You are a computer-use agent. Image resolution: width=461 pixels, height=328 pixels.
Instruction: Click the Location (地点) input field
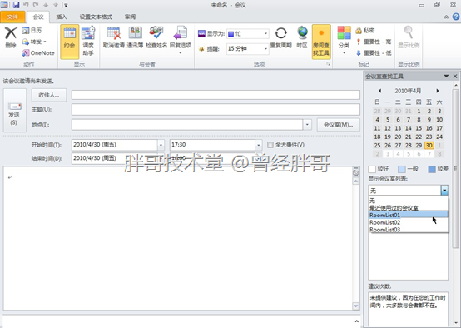187,125
